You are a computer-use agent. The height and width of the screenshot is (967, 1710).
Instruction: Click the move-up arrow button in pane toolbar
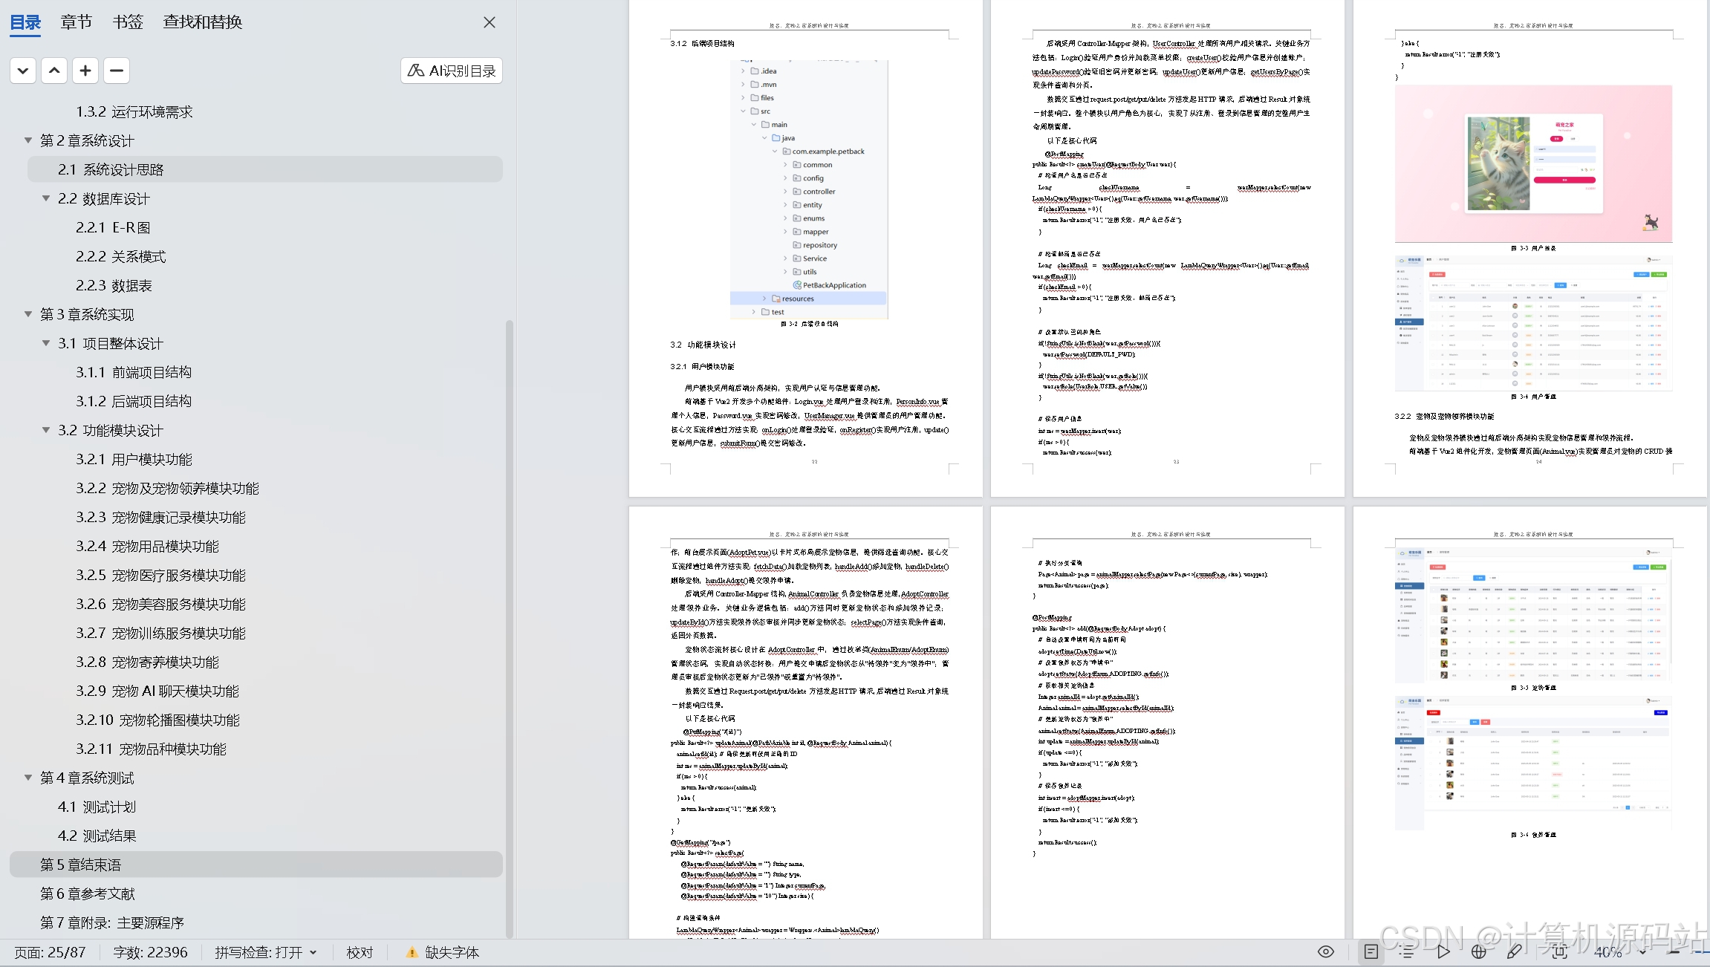pos(54,71)
